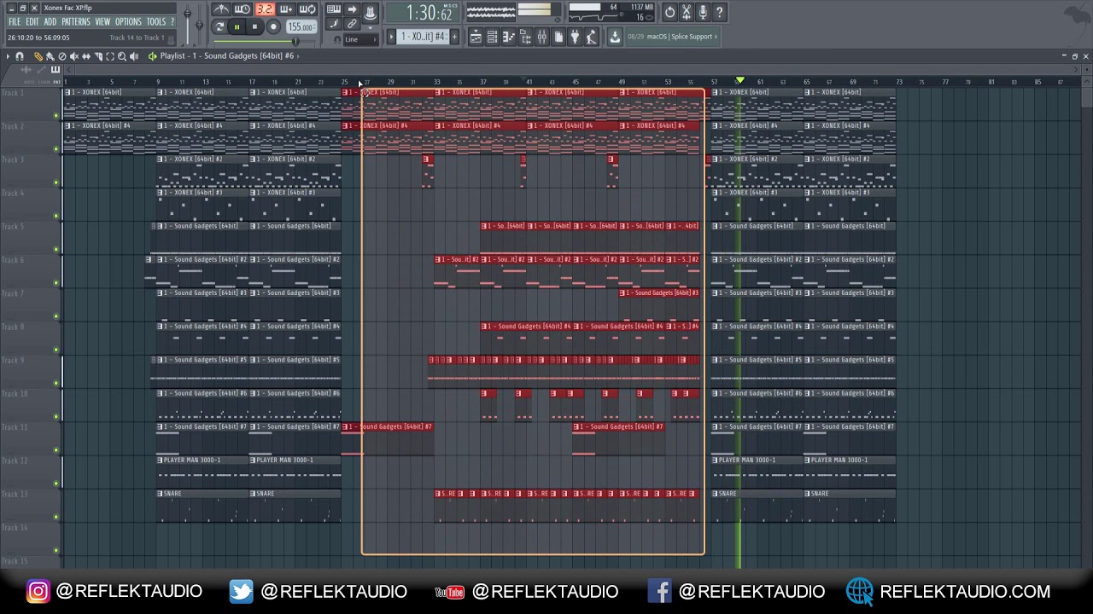Image resolution: width=1093 pixels, height=614 pixels.
Task: Select the Delete tool
Action: coord(61,56)
